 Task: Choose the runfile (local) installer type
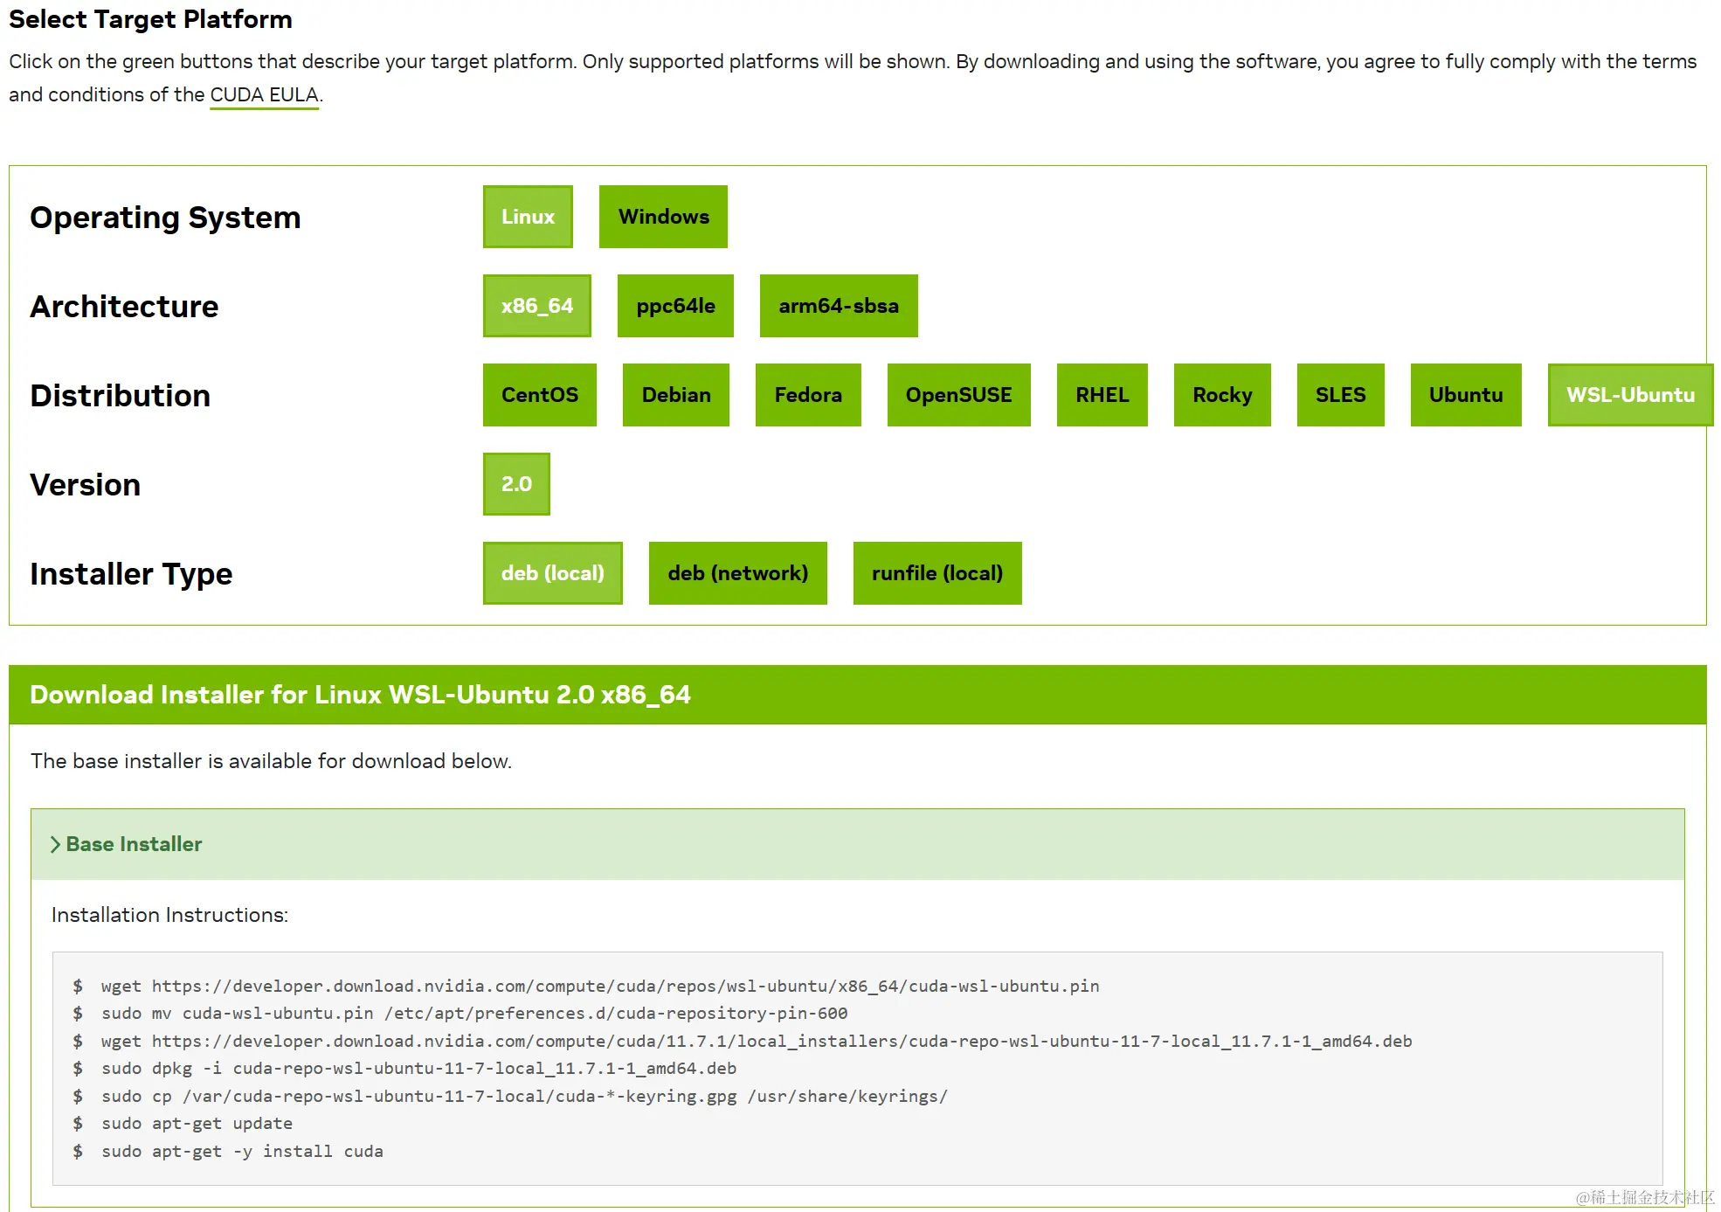[x=937, y=572]
